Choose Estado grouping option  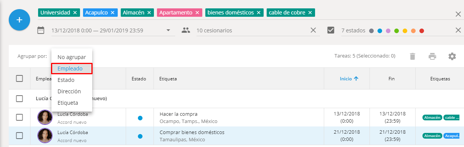(x=72, y=80)
